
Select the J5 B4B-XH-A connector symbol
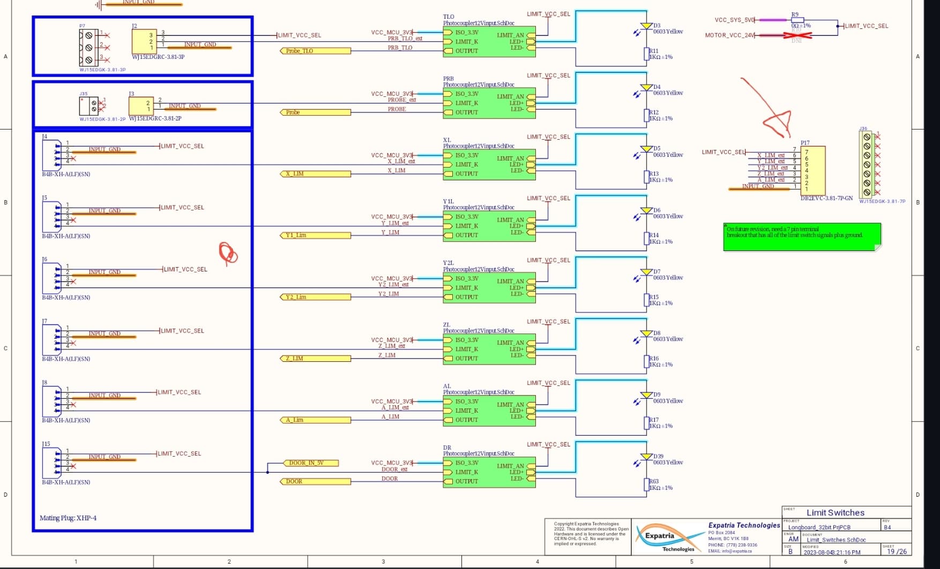click(53, 216)
